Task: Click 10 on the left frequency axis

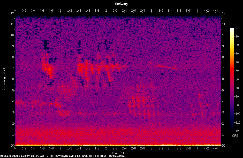Action: (x=12, y=35)
